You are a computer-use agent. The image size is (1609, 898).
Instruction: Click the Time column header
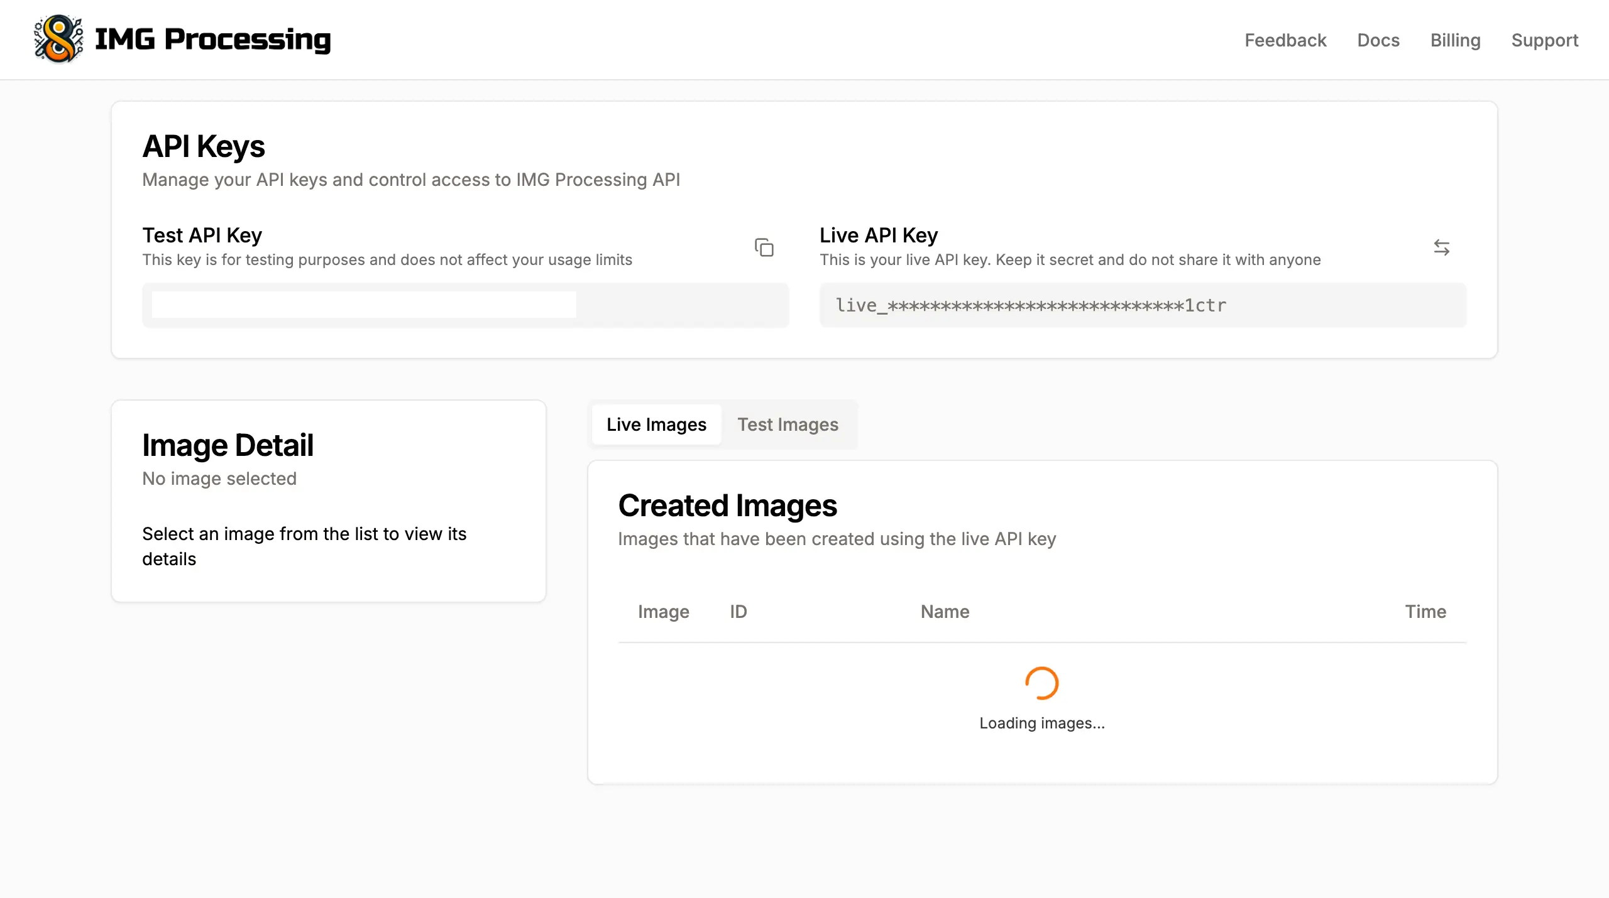pyautogui.click(x=1425, y=612)
